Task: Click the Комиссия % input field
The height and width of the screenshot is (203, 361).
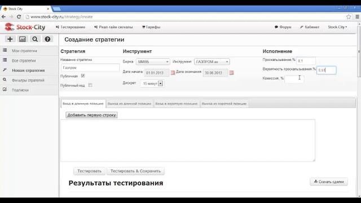Action: tap(294, 79)
